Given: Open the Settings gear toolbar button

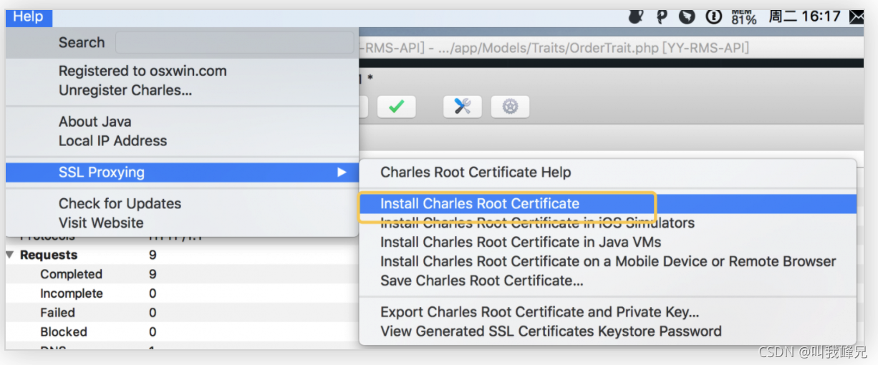Looking at the screenshot, I should [510, 107].
